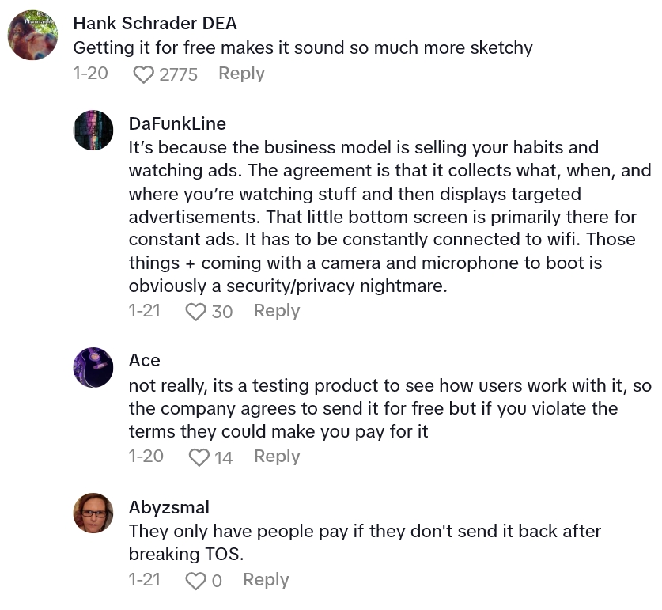Reply to DaFunkLine's comment
The image size is (662, 610).
[x=276, y=311]
